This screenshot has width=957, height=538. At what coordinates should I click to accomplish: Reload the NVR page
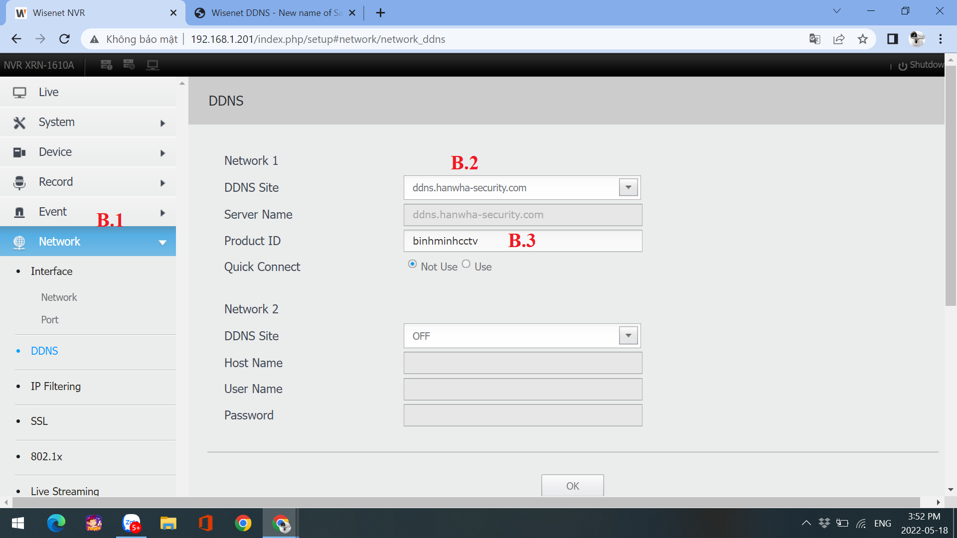(x=64, y=39)
